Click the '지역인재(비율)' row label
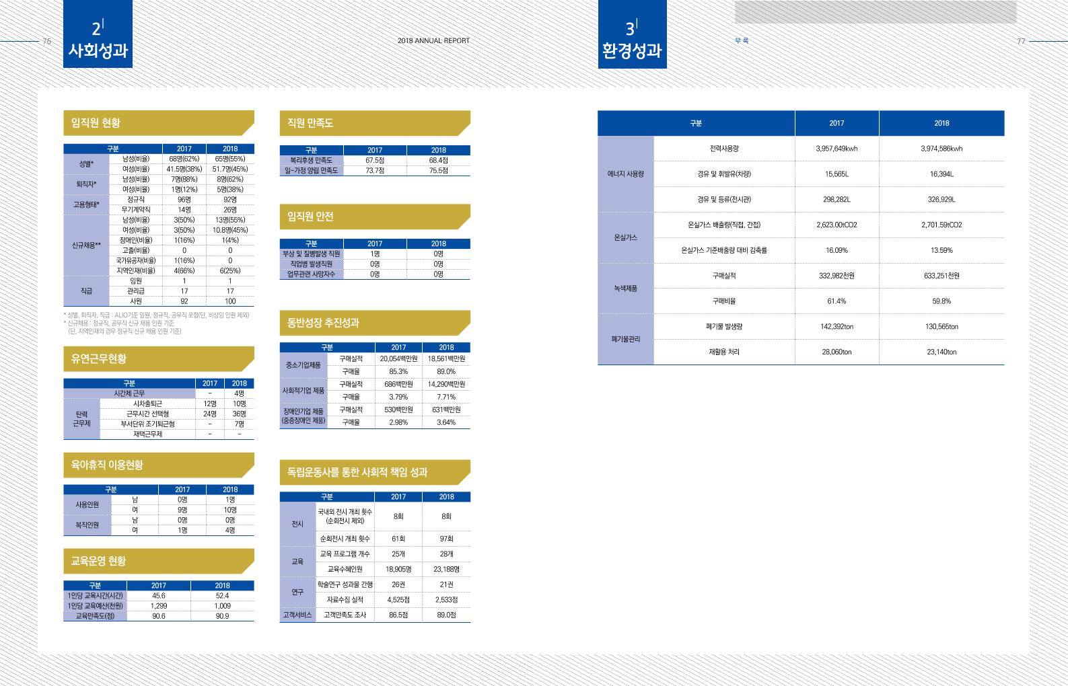The image size is (1068, 686). coord(136,270)
